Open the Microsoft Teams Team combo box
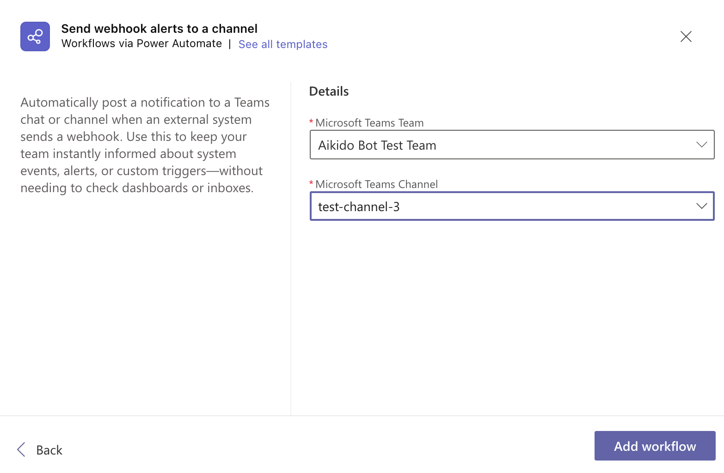This screenshot has height=473, width=724. (511, 145)
